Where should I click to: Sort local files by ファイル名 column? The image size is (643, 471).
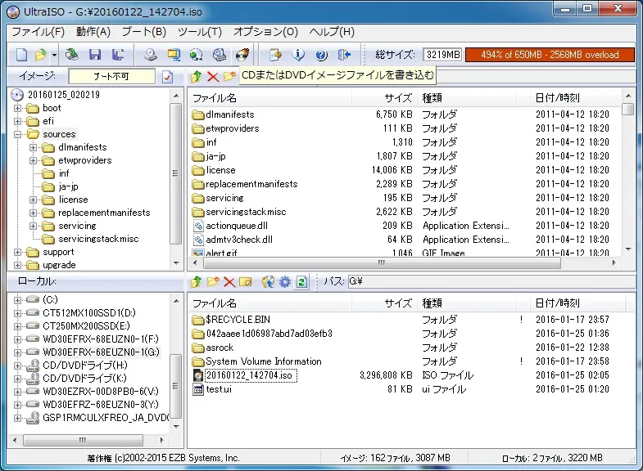click(270, 303)
